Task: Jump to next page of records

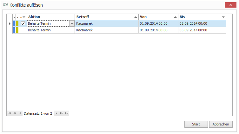Action: (x=61, y=113)
